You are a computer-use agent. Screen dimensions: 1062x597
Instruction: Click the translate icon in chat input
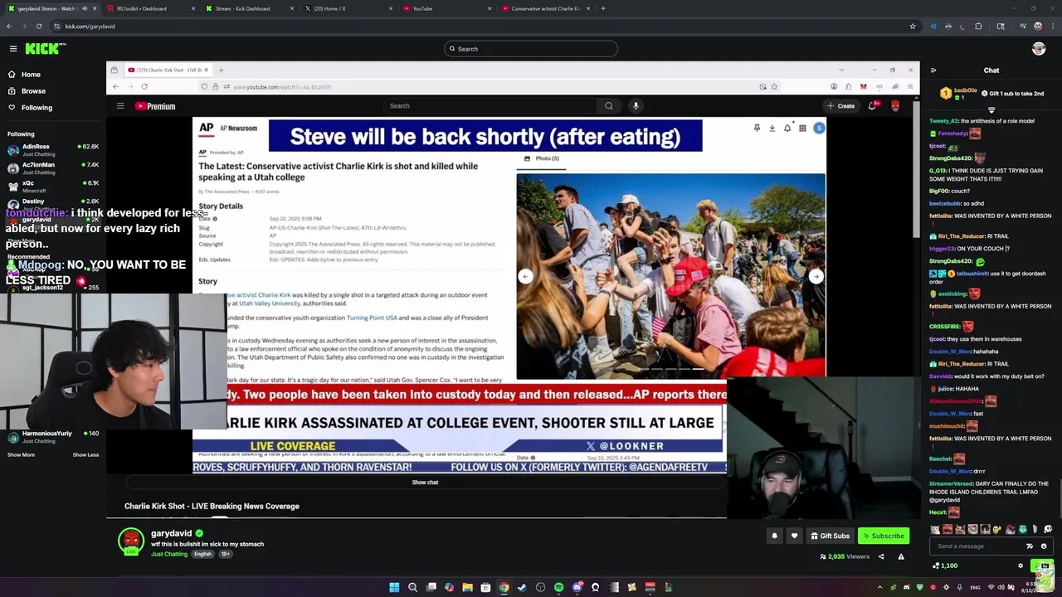click(1030, 546)
